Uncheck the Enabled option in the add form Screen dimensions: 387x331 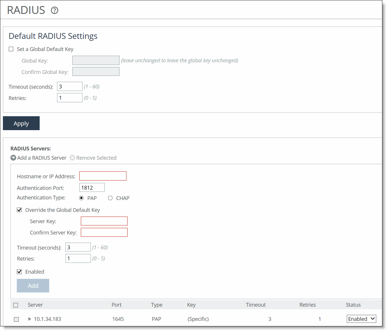tap(19, 272)
